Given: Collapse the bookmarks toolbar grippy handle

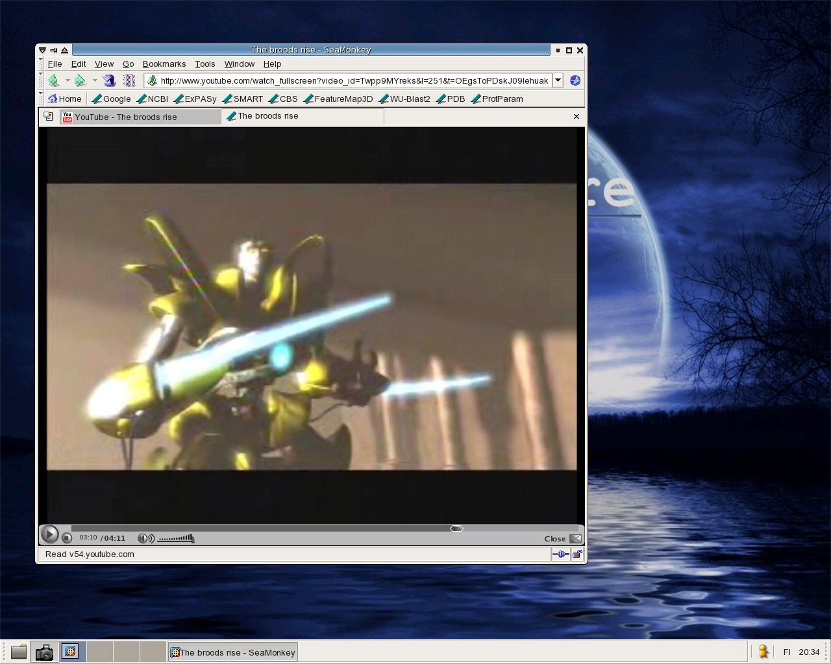Looking at the screenshot, I should 41,99.
